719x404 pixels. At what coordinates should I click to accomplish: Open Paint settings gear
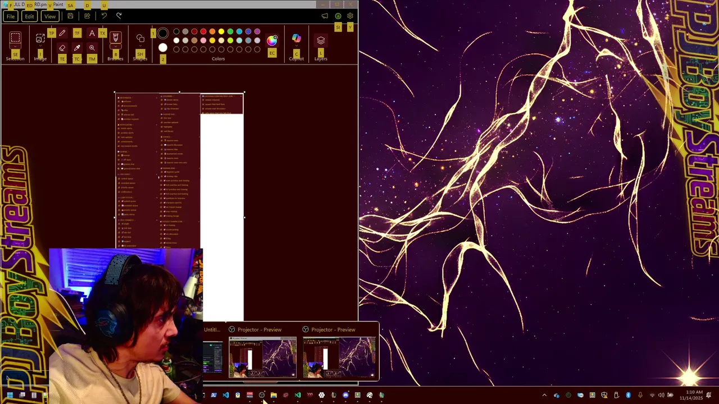point(350,16)
